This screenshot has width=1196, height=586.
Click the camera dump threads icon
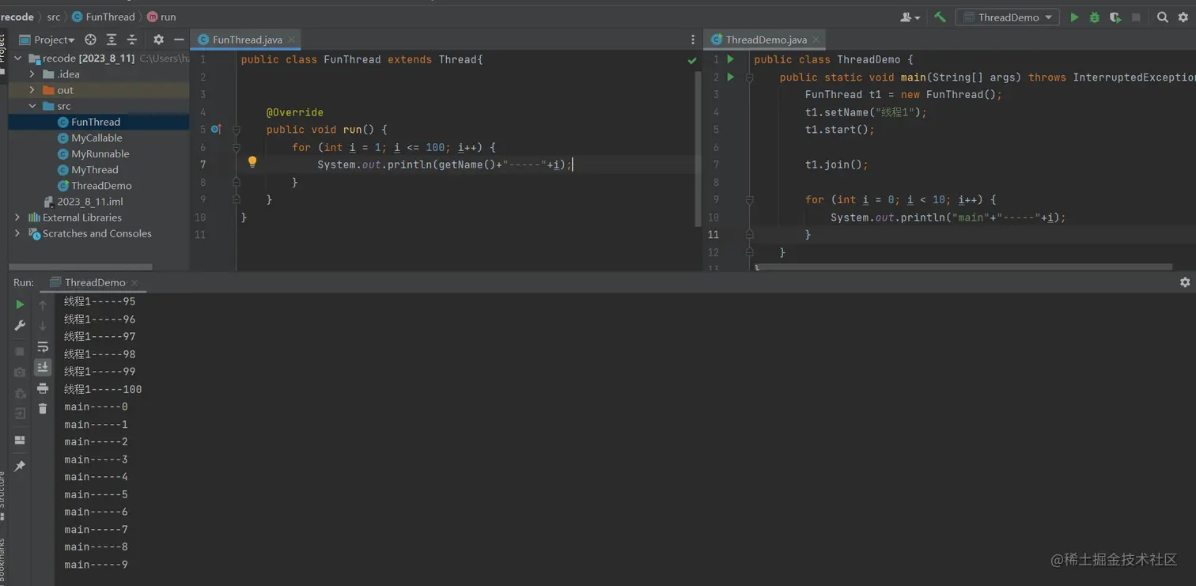pyautogui.click(x=20, y=372)
